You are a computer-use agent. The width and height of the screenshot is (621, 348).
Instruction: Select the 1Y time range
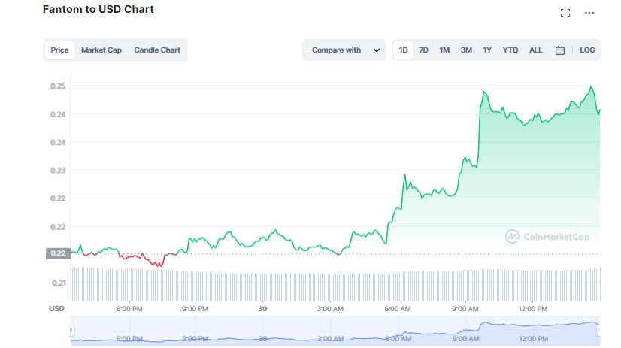point(487,50)
